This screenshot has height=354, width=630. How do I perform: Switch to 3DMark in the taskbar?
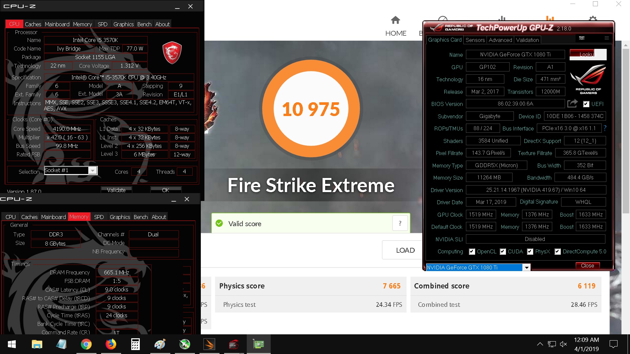[209, 344]
